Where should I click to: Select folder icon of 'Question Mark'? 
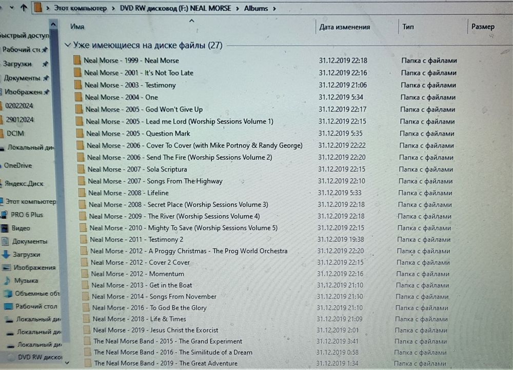coord(80,133)
